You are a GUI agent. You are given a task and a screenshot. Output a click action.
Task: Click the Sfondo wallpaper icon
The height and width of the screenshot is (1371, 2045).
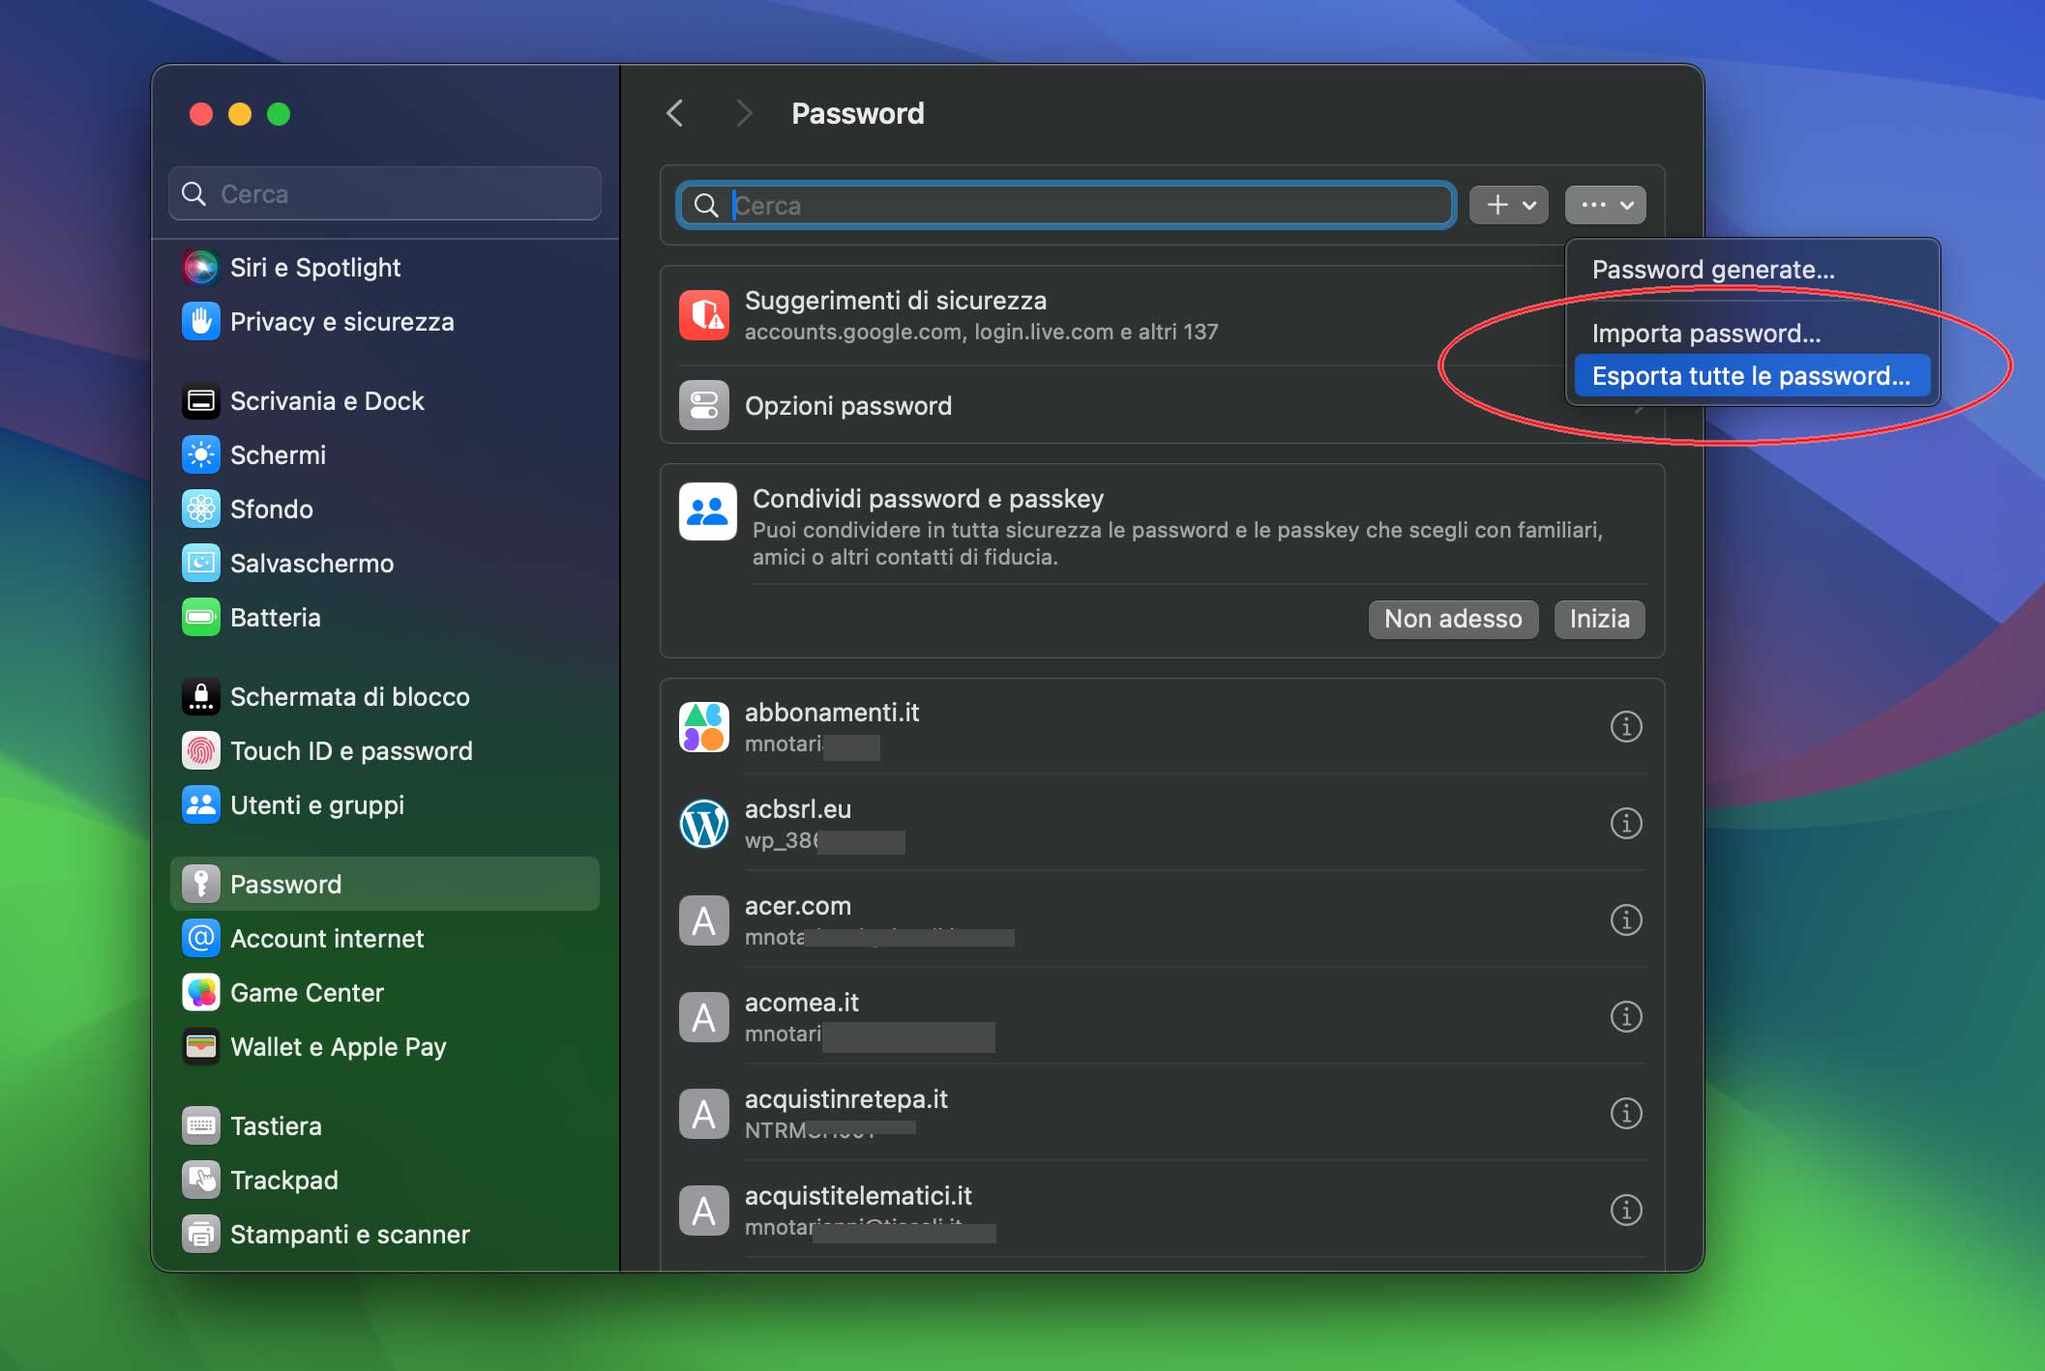(x=200, y=510)
